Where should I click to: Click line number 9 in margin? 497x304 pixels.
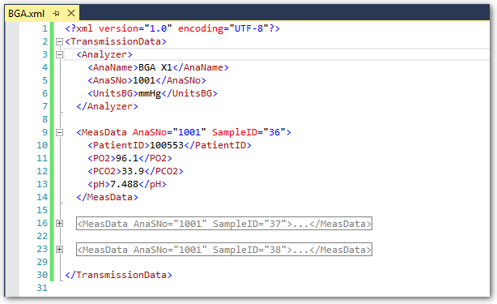[45, 132]
